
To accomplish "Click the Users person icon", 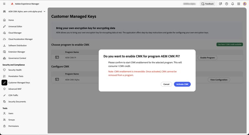I will 4,113.
